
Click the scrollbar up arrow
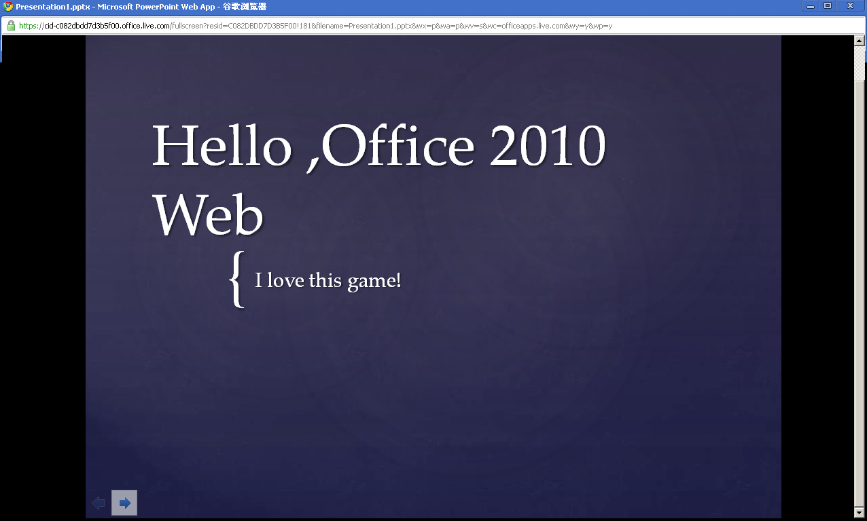(860, 41)
